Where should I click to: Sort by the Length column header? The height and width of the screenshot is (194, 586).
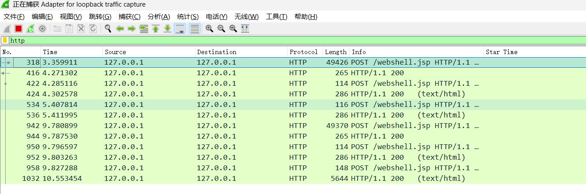(x=336, y=52)
